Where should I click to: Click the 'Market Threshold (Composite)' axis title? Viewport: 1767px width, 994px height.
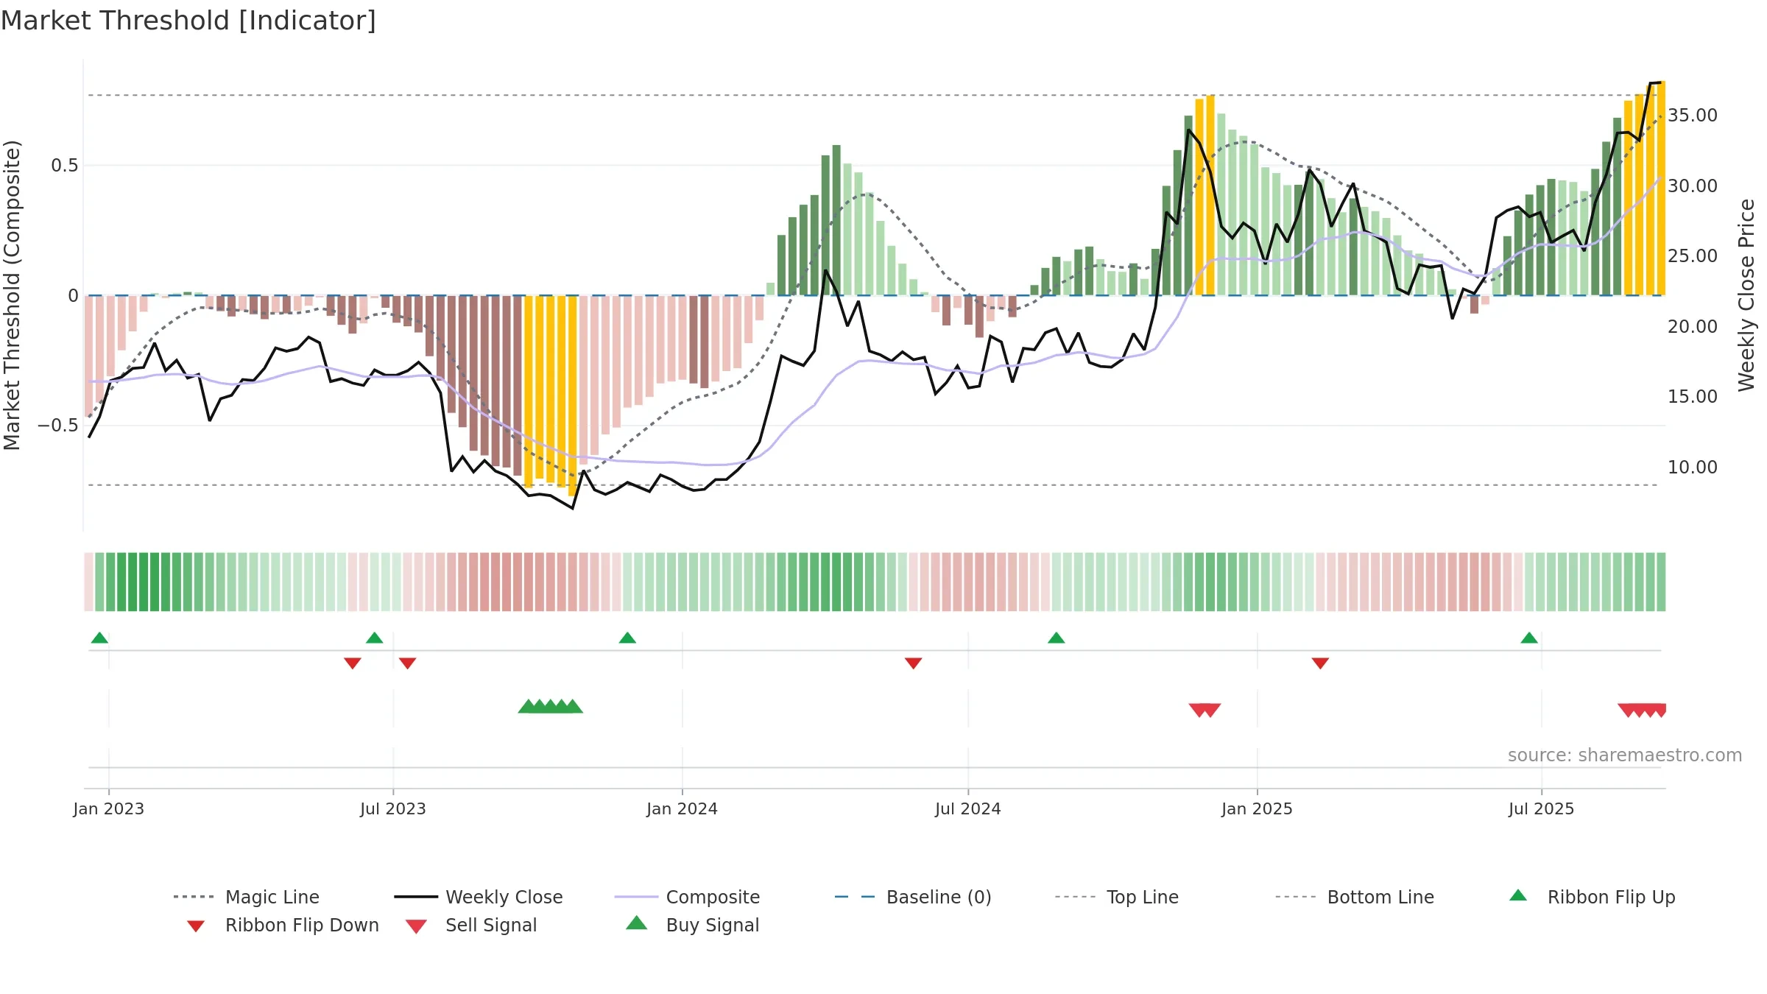pyautogui.click(x=12, y=295)
